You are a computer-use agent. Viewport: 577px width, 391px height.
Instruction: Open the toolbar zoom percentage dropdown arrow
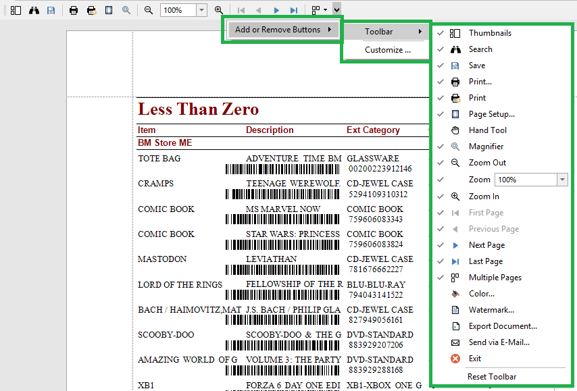click(x=201, y=10)
